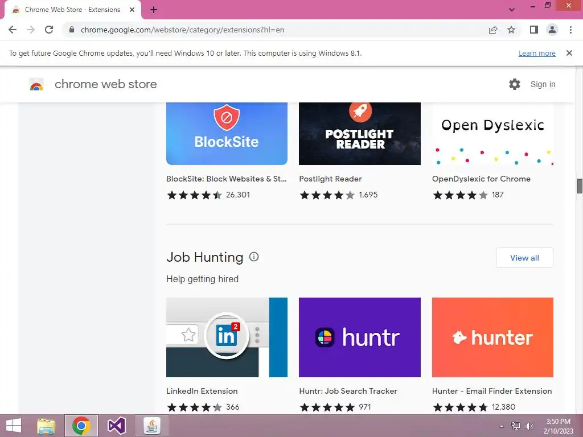Screen dimensions: 583x437
Task: Open web store settings gear
Action: (x=515, y=84)
